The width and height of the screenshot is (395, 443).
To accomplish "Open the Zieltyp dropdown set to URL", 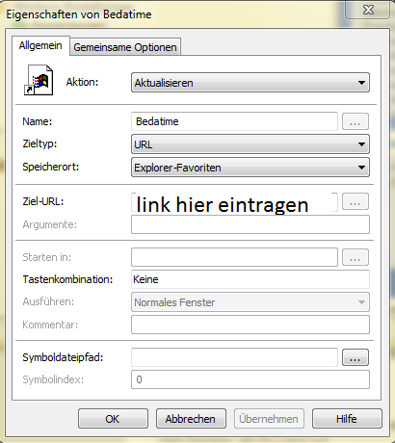I will [250, 144].
